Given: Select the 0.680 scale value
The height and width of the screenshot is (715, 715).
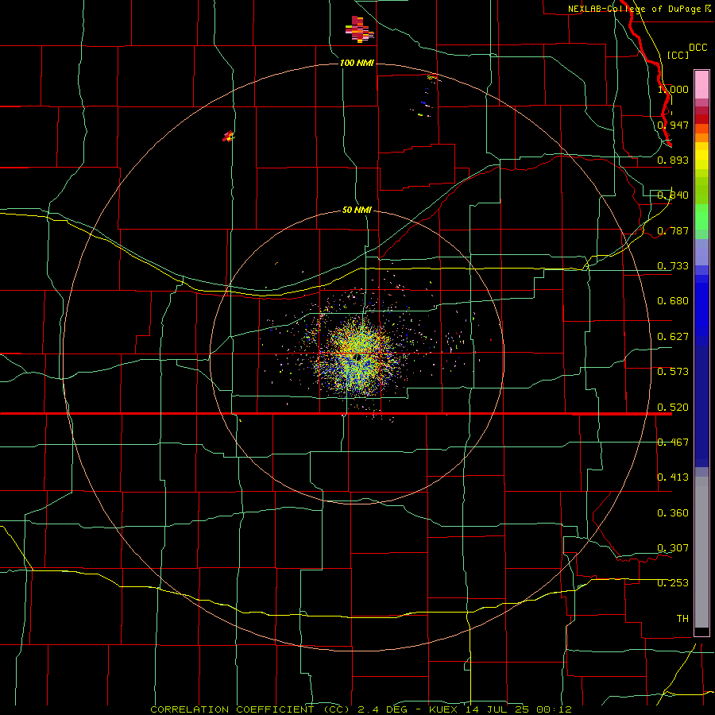Looking at the screenshot, I should click(673, 301).
